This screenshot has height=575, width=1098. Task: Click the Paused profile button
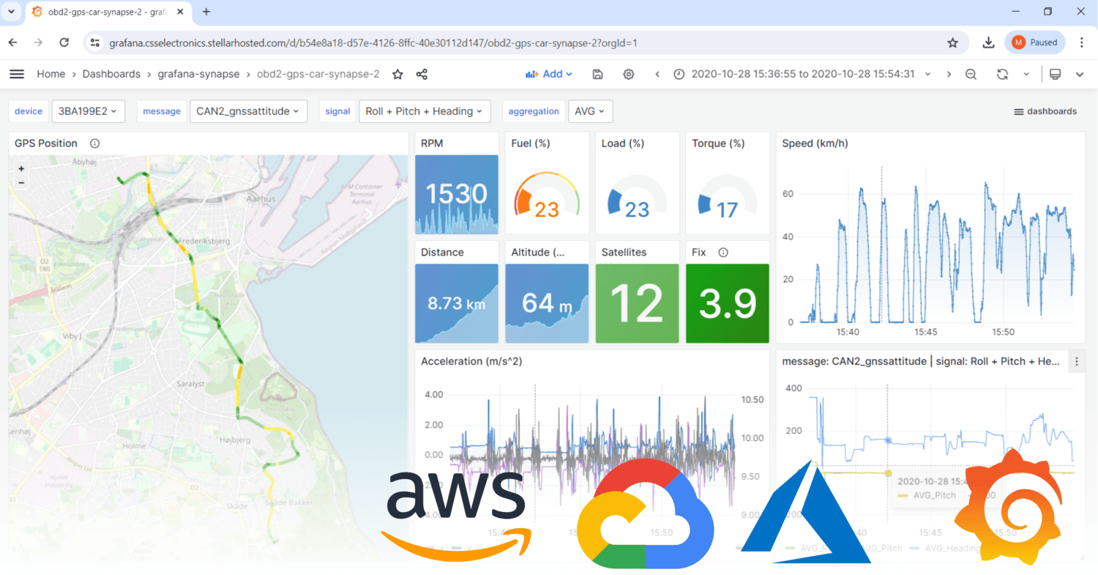(1035, 42)
